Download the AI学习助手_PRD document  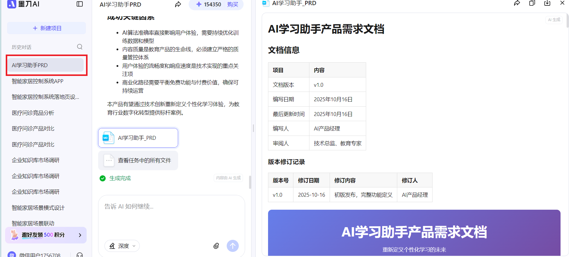click(547, 3)
